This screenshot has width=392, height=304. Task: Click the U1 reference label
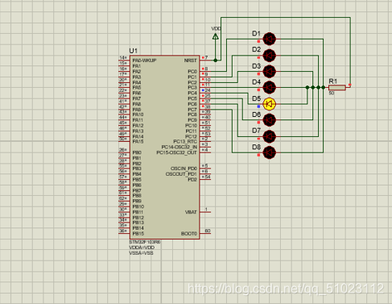point(133,51)
